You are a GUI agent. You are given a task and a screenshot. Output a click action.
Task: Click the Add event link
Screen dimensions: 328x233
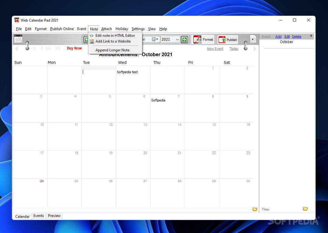coord(278,36)
